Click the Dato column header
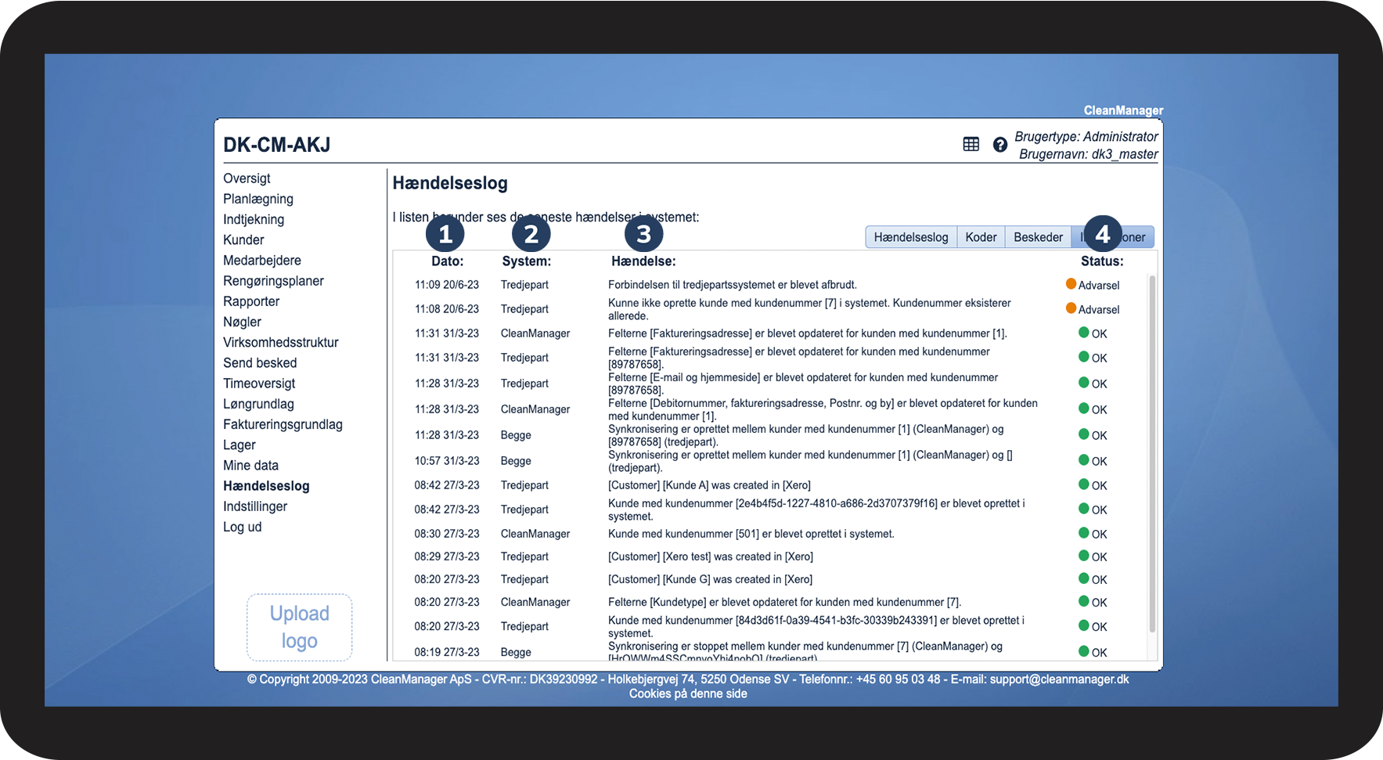Screen dimensions: 1383x760 coord(447,261)
